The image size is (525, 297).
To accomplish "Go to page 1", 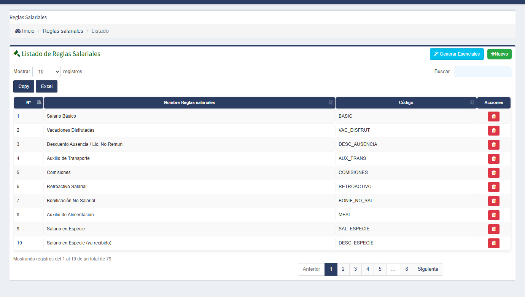I will [x=331, y=269].
